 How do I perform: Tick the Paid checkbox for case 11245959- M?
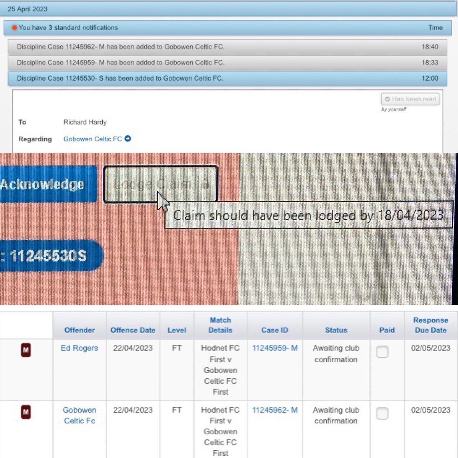coord(382,352)
